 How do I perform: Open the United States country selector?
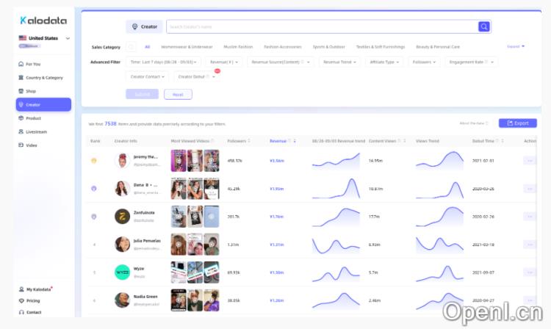click(44, 38)
